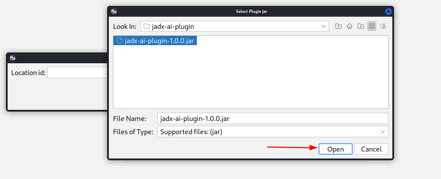The height and width of the screenshot is (179, 441).
Task: Click the jar file's document icon
Action: [x=119, y=41]
